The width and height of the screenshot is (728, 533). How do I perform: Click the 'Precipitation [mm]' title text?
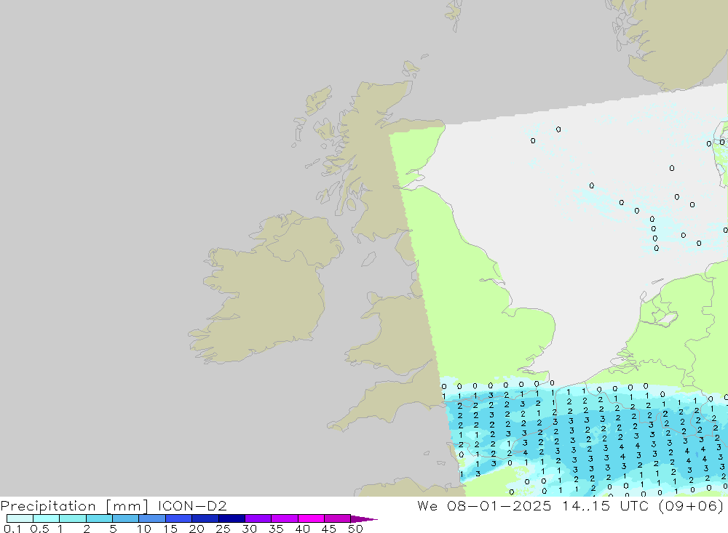point(74,506)
